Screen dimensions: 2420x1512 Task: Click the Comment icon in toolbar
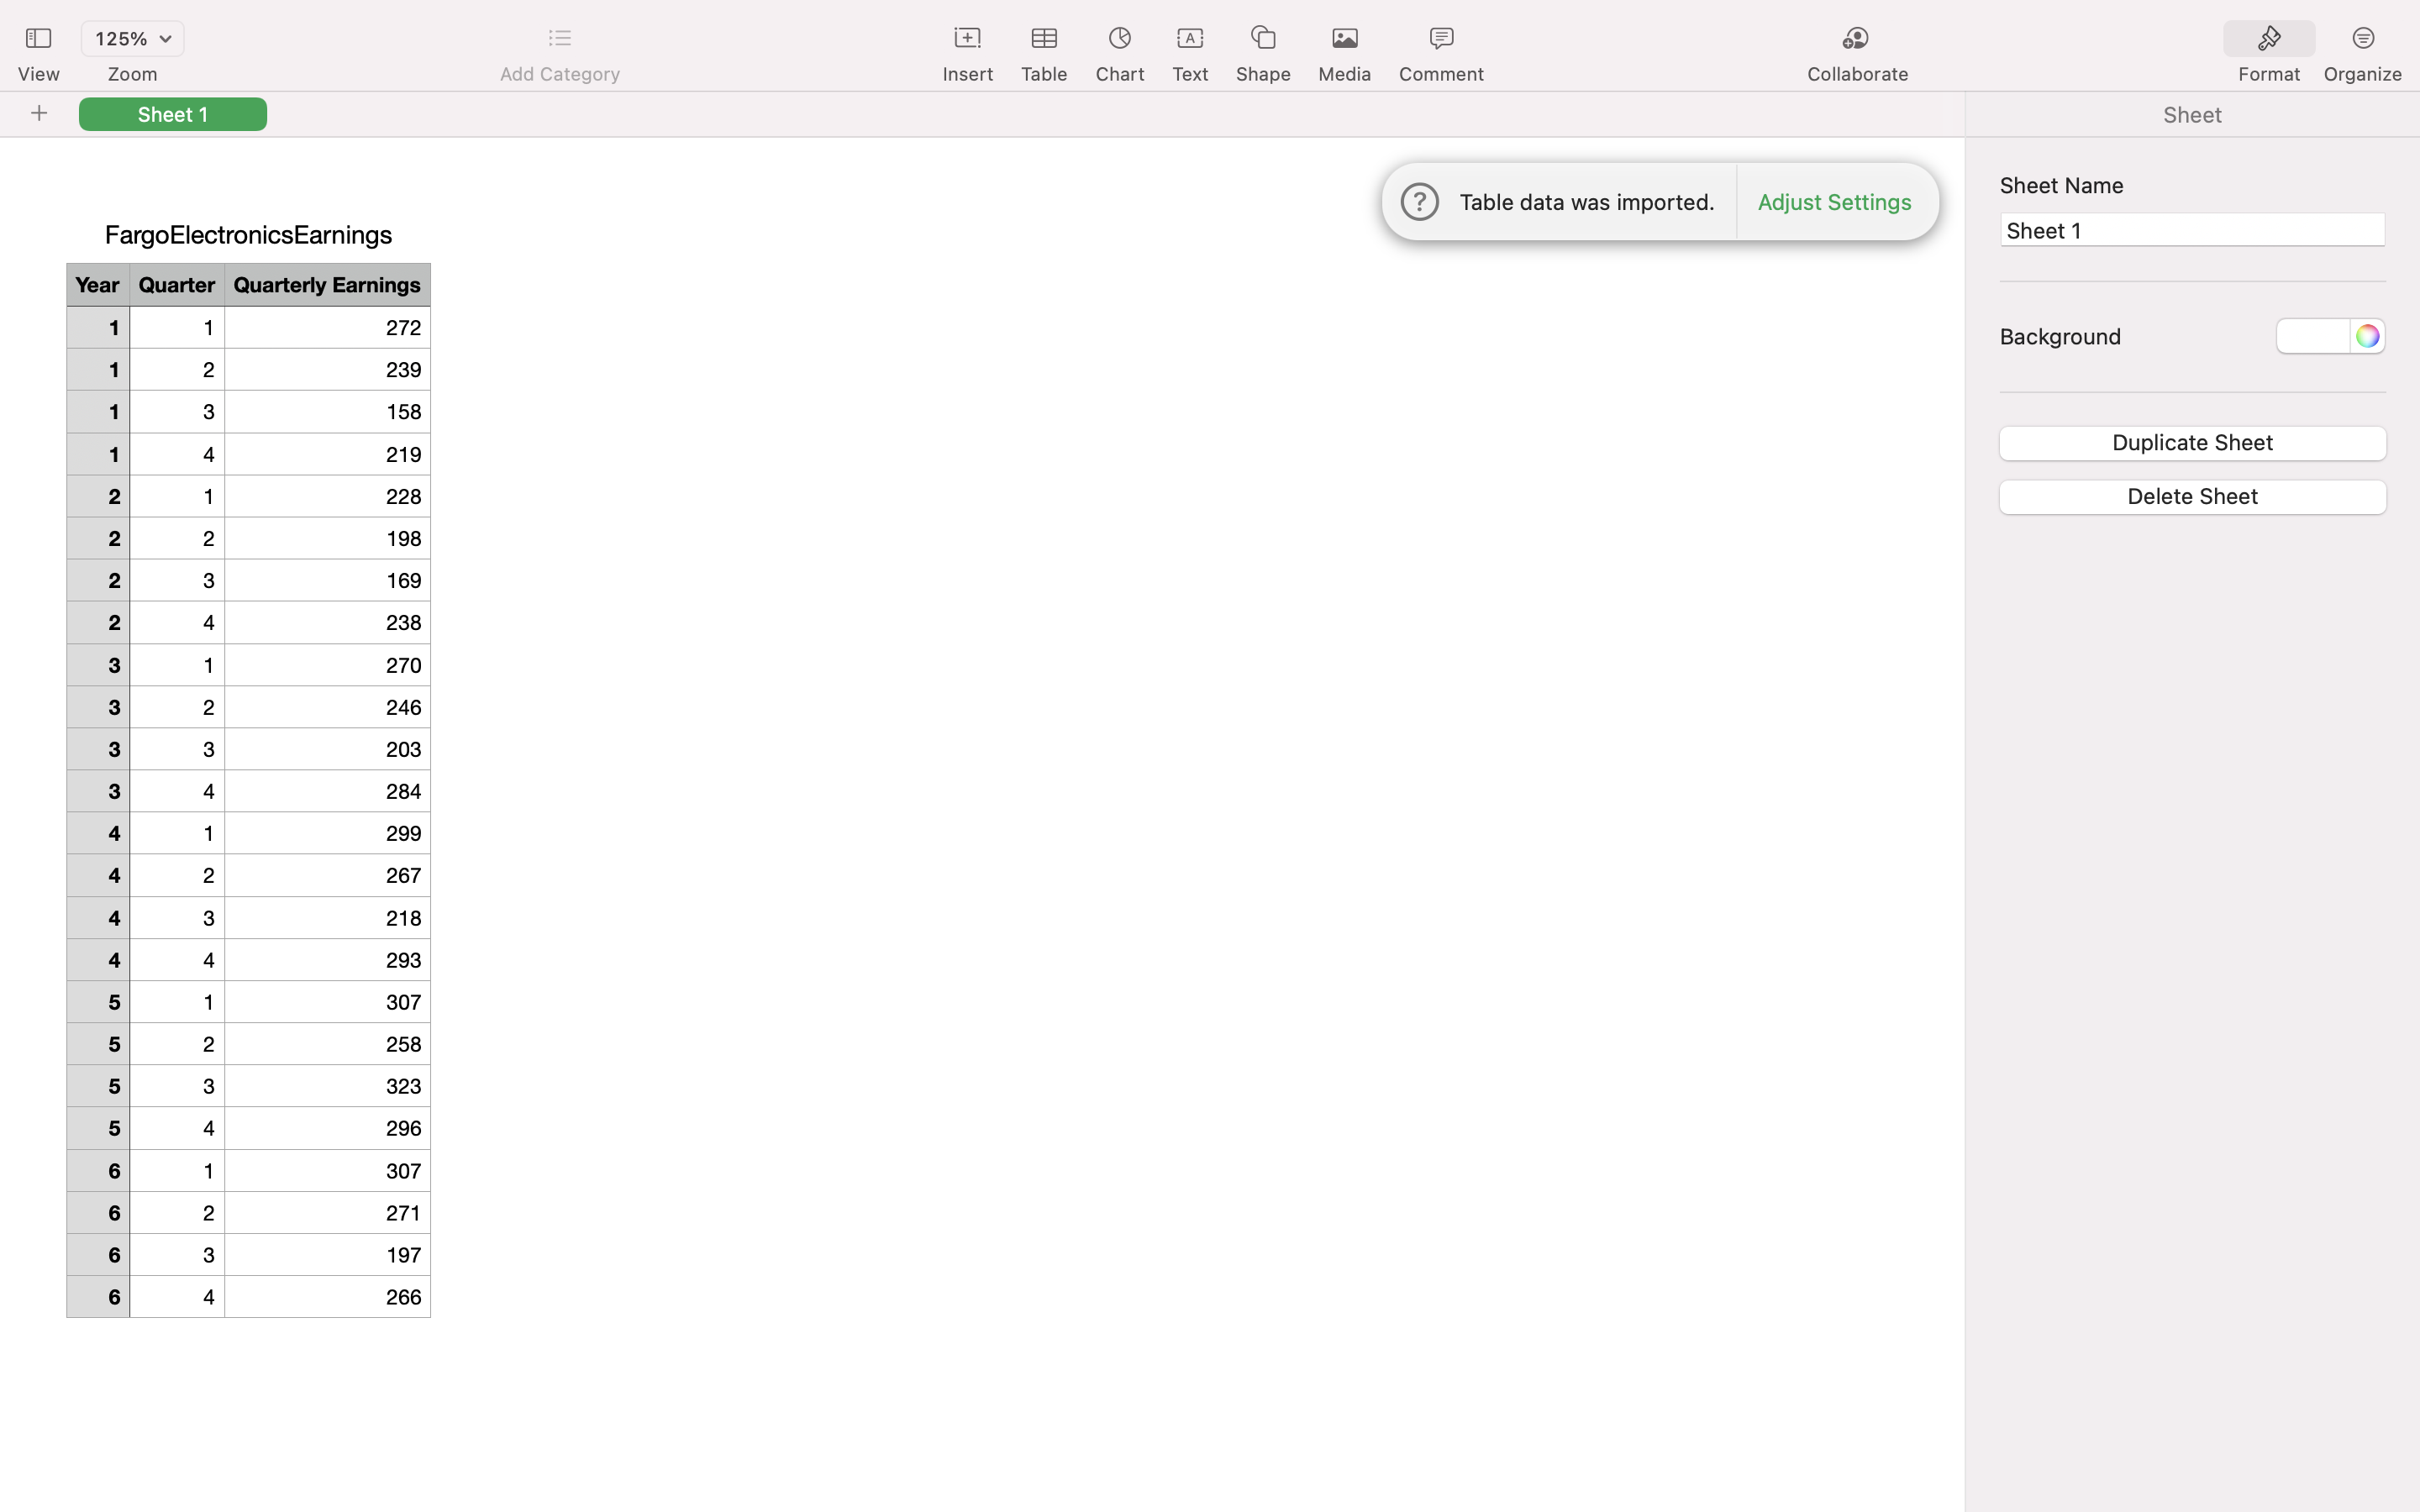click(x=1441, y=37)
